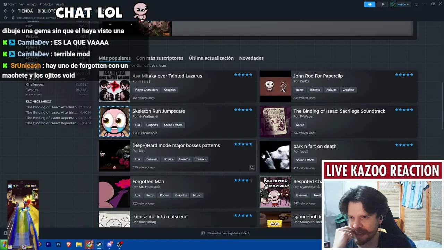Click the Music tag on Forgotten Man
This screenshot has height=250, width=444.
pos(197,195)
